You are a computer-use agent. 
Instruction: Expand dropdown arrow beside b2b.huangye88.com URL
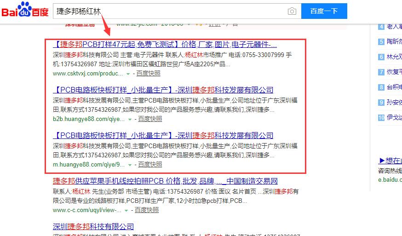click(130, 119)
